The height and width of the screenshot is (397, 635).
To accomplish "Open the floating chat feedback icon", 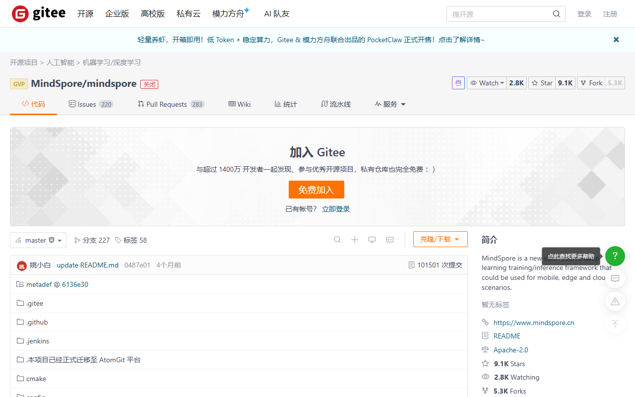I will coord(615,278).
